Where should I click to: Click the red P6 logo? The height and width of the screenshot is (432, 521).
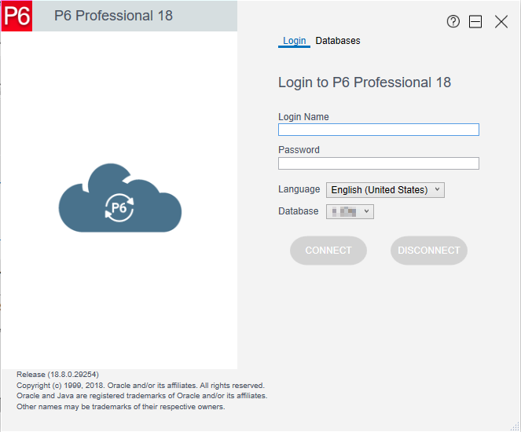17,16
